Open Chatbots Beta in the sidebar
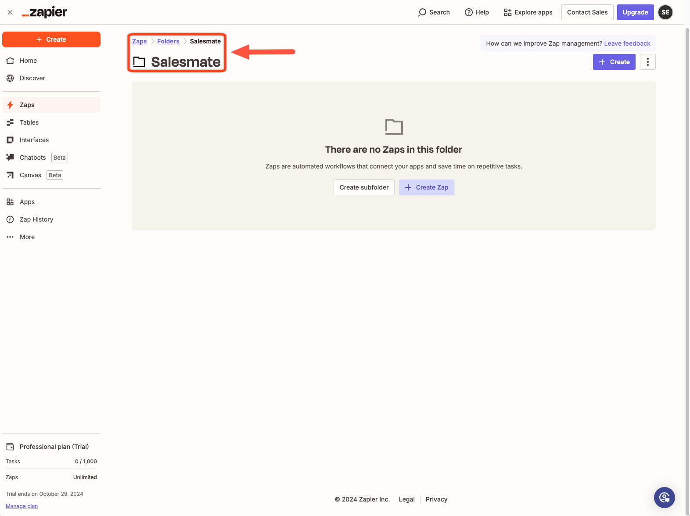Image resolution: width=690 pixels, height=516 pixels. tap(33, 158)
